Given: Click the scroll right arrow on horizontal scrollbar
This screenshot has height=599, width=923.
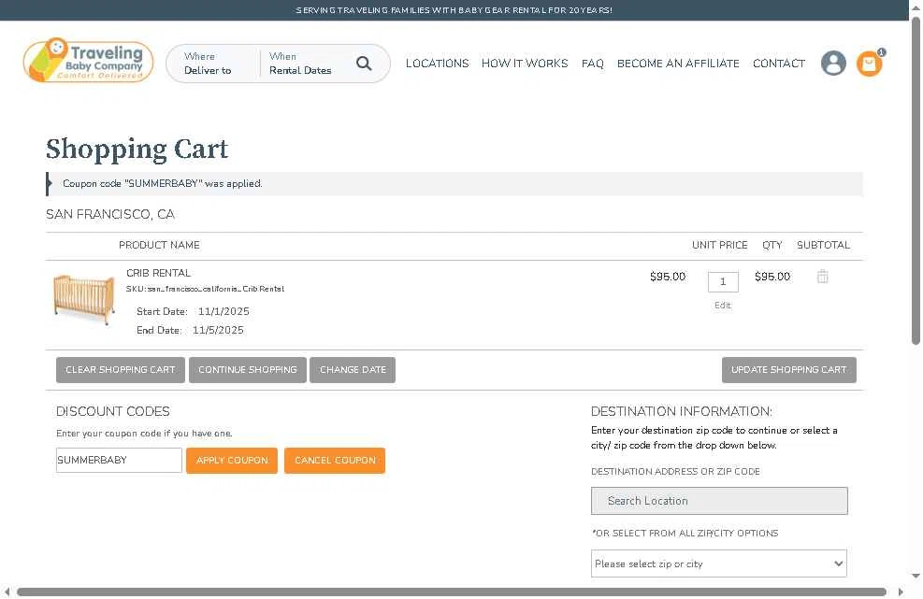Looking at the screenshot, I should (x=901, y=592).
